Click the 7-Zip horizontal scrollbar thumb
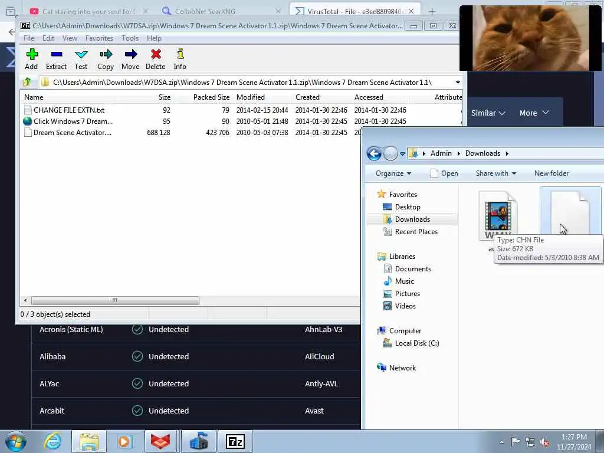This screenshot has height=453, width=604. 115,300
